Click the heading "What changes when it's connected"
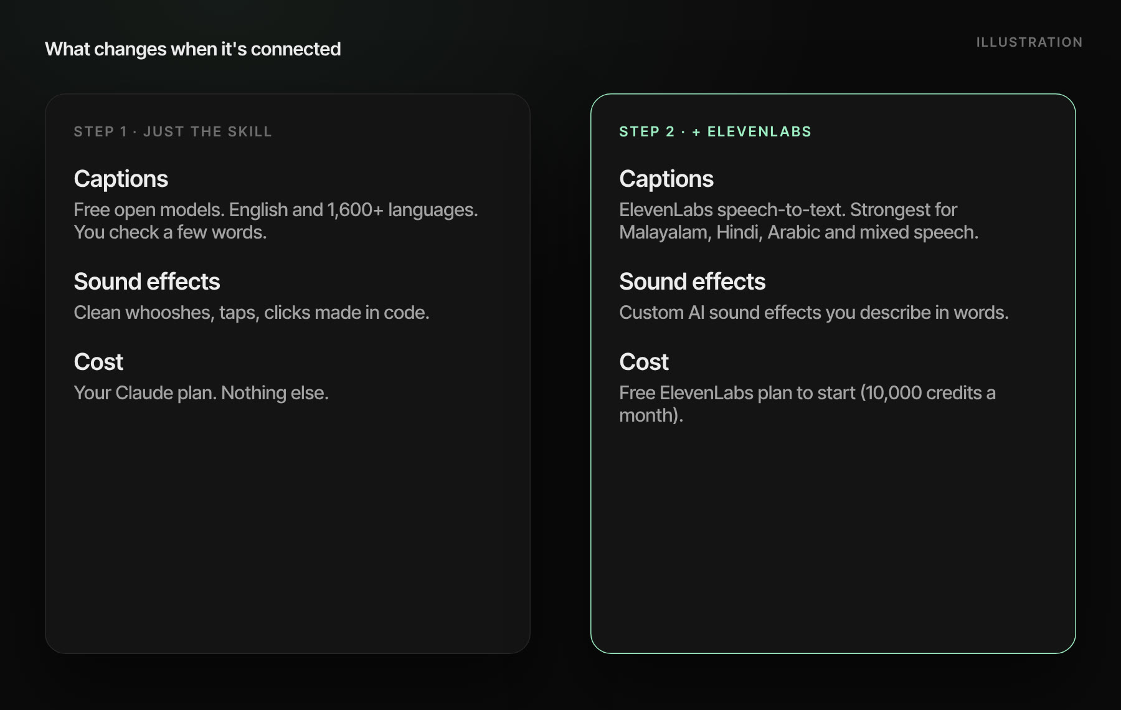The height and width of the screenshot is (710, 1121). [193, 49]
